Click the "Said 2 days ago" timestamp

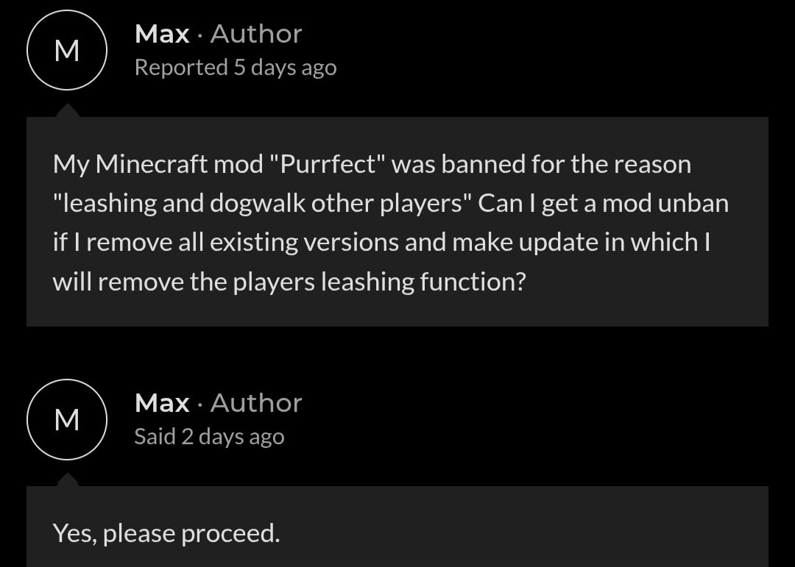pyautogui.click(x=209, y=437)
